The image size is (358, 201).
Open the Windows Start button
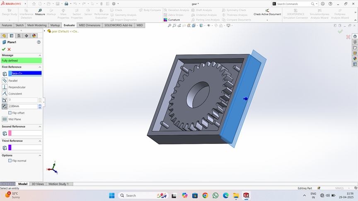(x=111, y=196)
